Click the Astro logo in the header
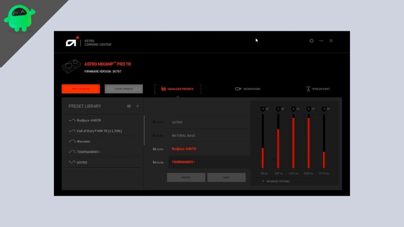Viewport: 404px width, 227px height. (x=72, y=42)
